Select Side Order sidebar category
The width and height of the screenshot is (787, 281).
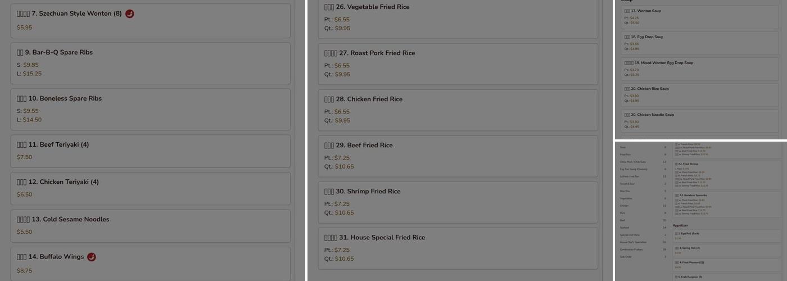click(x=626, y=256)
